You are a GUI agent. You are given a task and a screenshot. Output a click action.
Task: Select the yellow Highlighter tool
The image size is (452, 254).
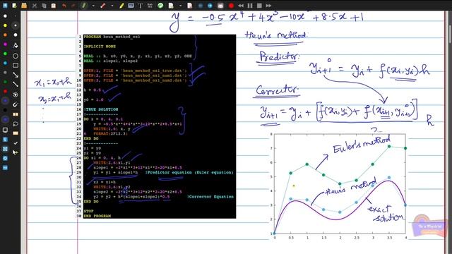(121, 6)
